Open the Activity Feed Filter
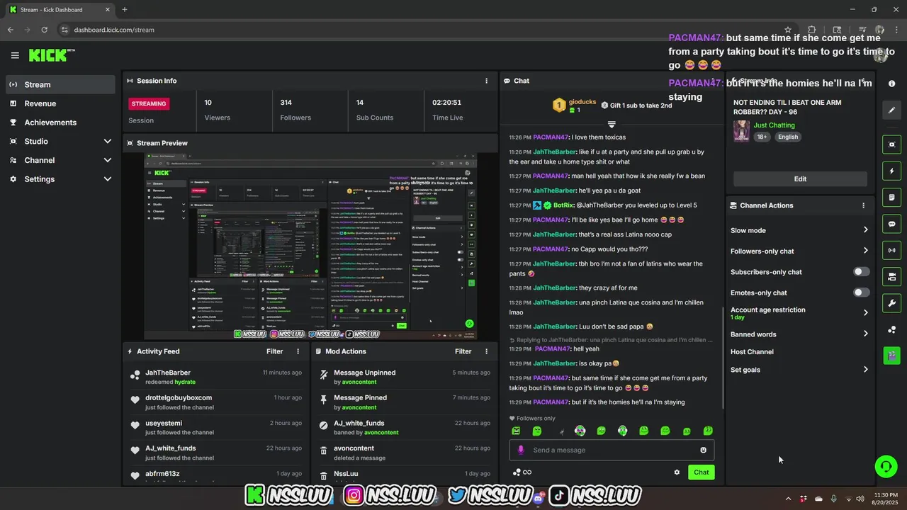This screenshot has width=907, height=510. 274,351
